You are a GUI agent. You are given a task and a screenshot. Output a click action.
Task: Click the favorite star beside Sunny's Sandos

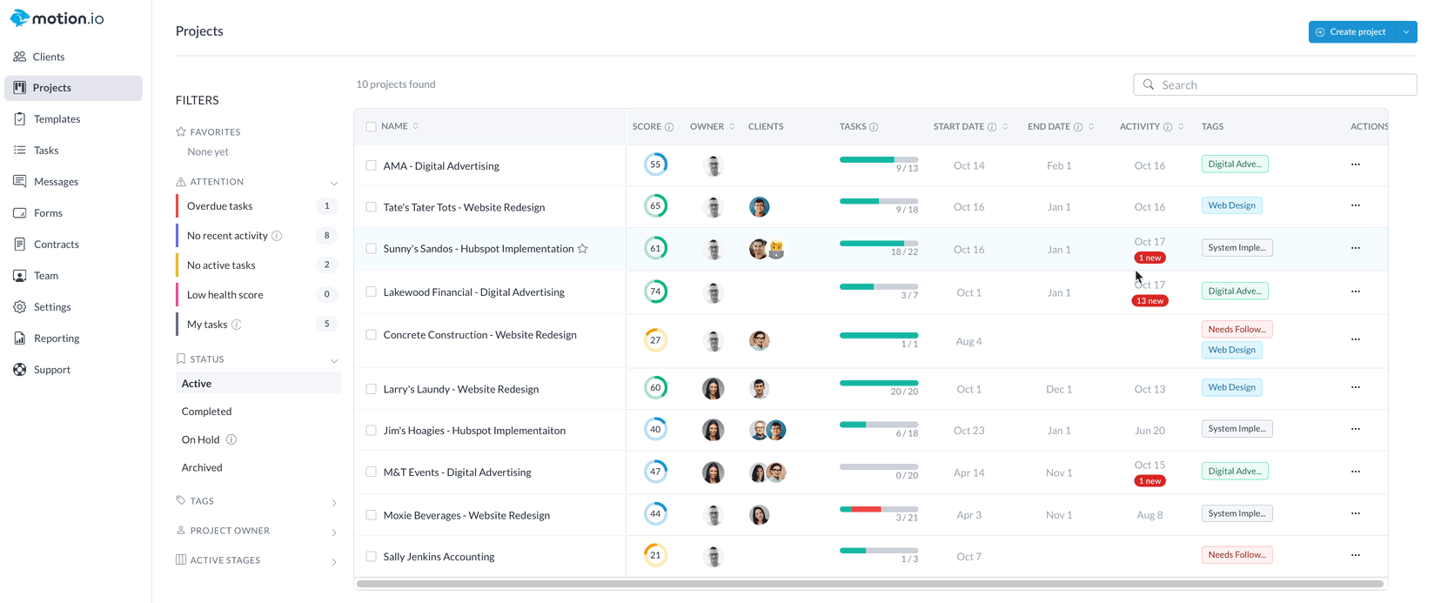pyautogui.click(x=583, y=249)
